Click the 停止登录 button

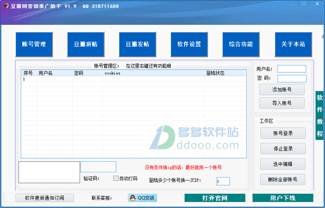pos(283,149)
